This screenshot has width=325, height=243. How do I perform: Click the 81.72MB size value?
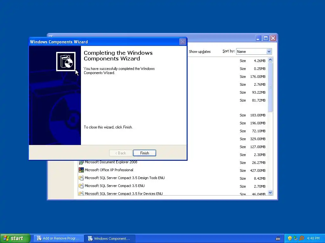click(259, 100)
